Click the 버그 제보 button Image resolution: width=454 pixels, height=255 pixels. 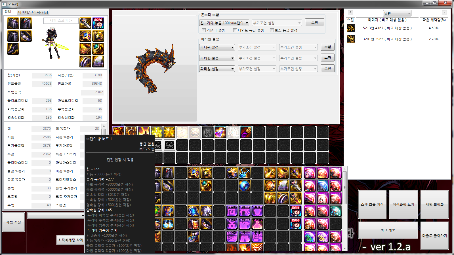pos(388,230)
